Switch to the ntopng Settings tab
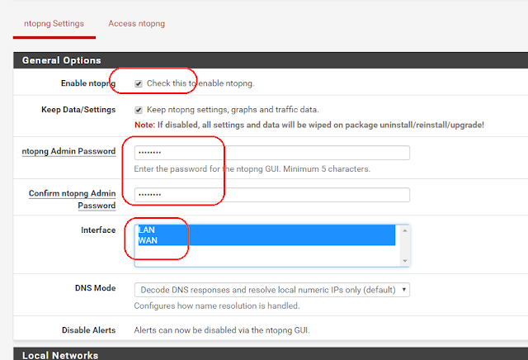528x360 pixels. click(54, 24)
